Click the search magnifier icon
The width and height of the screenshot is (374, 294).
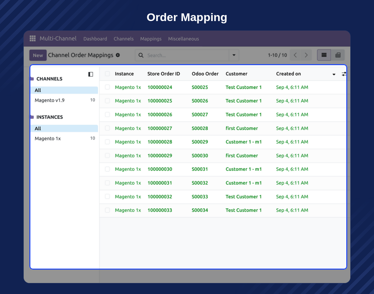[141, 55]
